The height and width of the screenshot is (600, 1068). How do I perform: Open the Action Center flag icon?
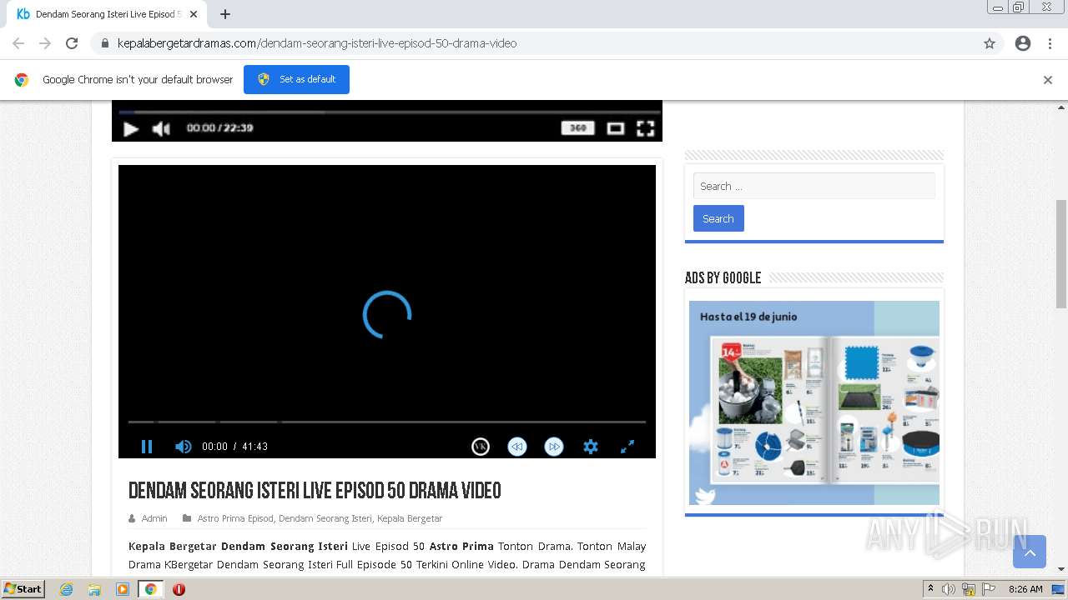tap(989, 589)
